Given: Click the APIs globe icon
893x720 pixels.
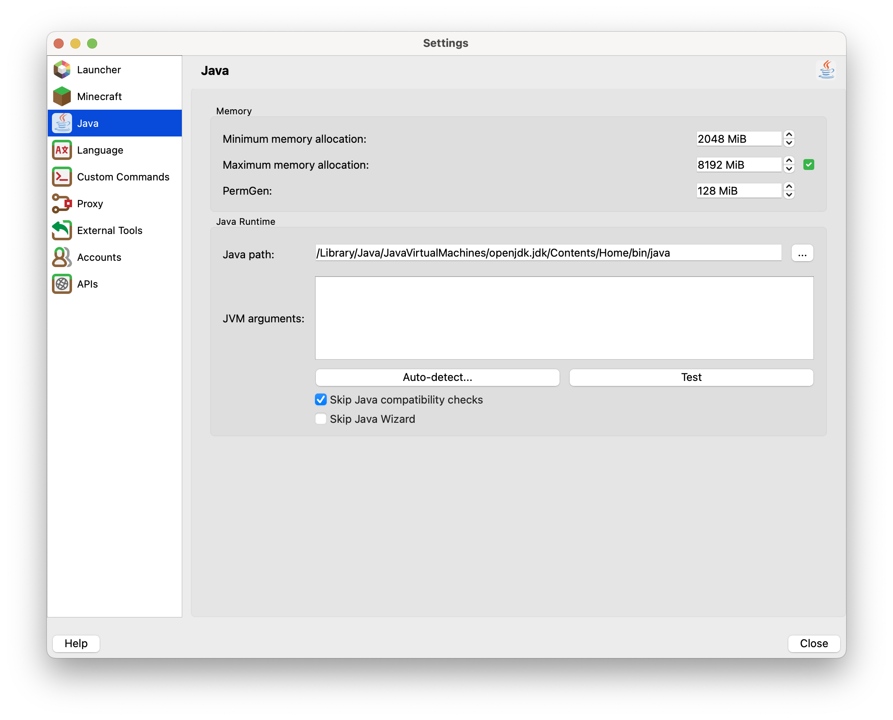Looking at the screenshot, I should tap(62, 284).
